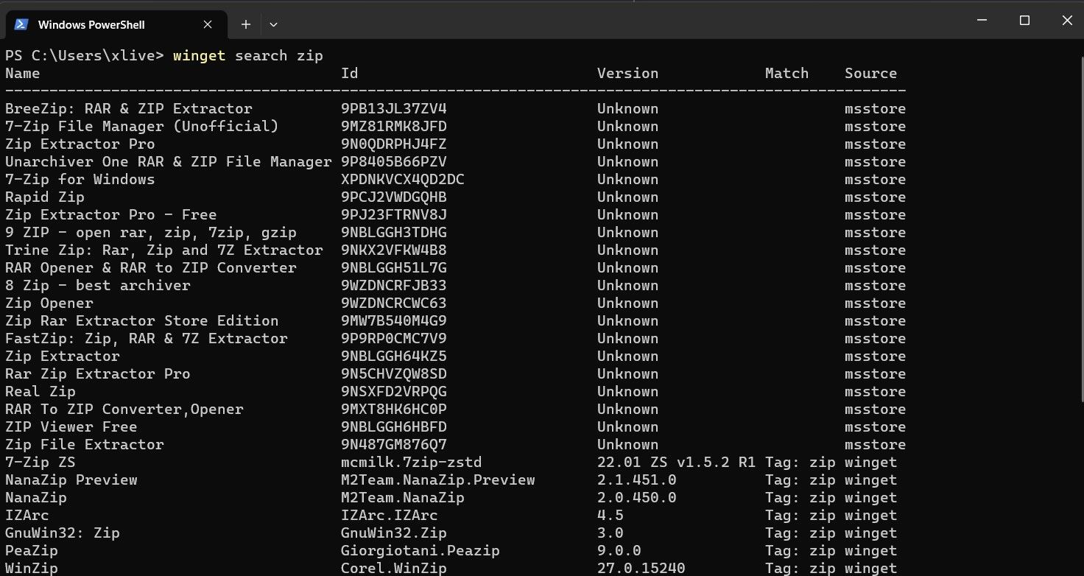Open a new tab with the plus button
Image resolution: width=1084 pixels, height=576 pixels.
245,24
